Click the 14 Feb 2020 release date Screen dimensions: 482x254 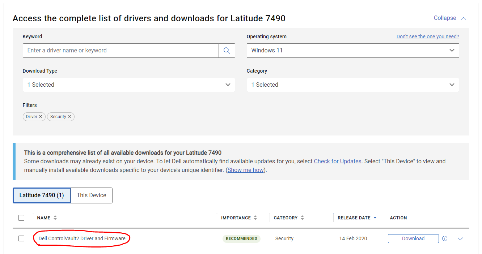point(353,238)
